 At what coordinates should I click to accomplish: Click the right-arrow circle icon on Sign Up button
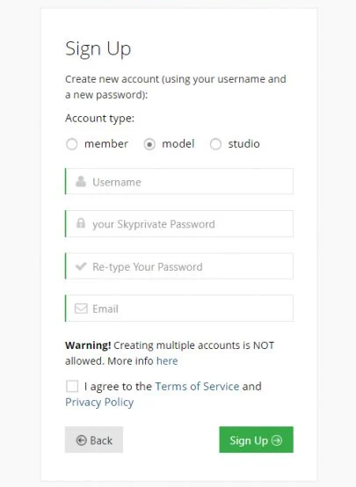coord(277,440)
